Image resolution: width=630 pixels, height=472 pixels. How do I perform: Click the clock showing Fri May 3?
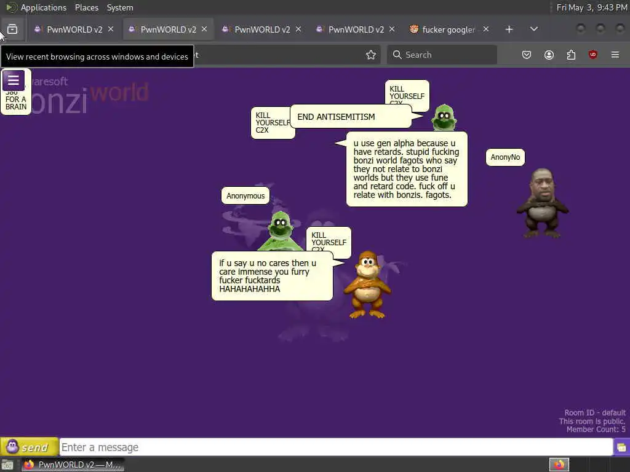591,7
